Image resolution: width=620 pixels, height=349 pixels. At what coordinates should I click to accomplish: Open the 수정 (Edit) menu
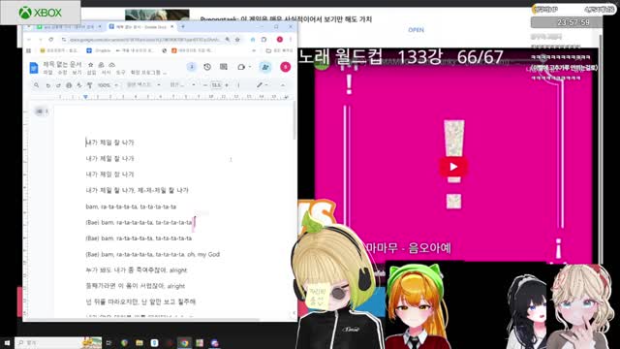pos(62,73)
